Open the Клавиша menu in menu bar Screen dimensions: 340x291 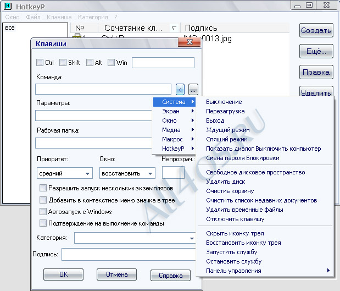point(59,17)
